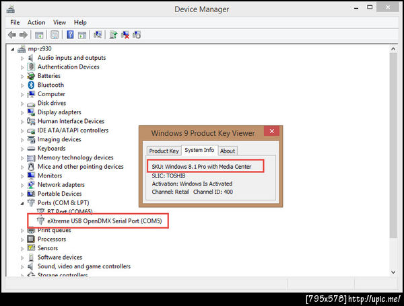Open the File menu
The height and width of the screenshot is (306, 404).
(15, 23)
